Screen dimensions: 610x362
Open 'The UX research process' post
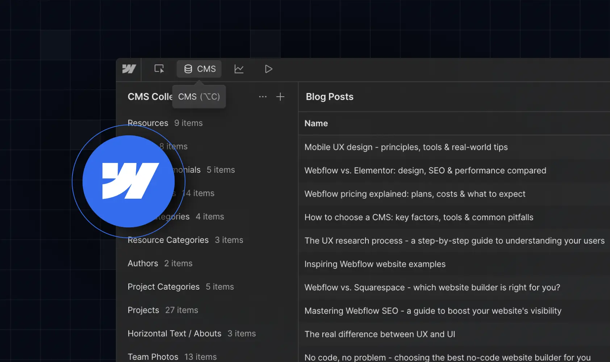coord(454,241)
